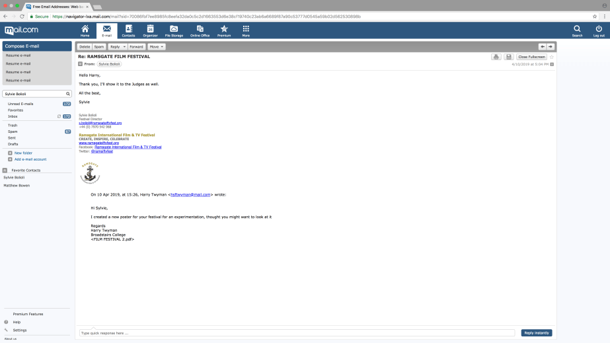Screen dimensions: 610x343
Task: Click the Ramsgate anchor logo image
Action: click(x=90, y=172)
